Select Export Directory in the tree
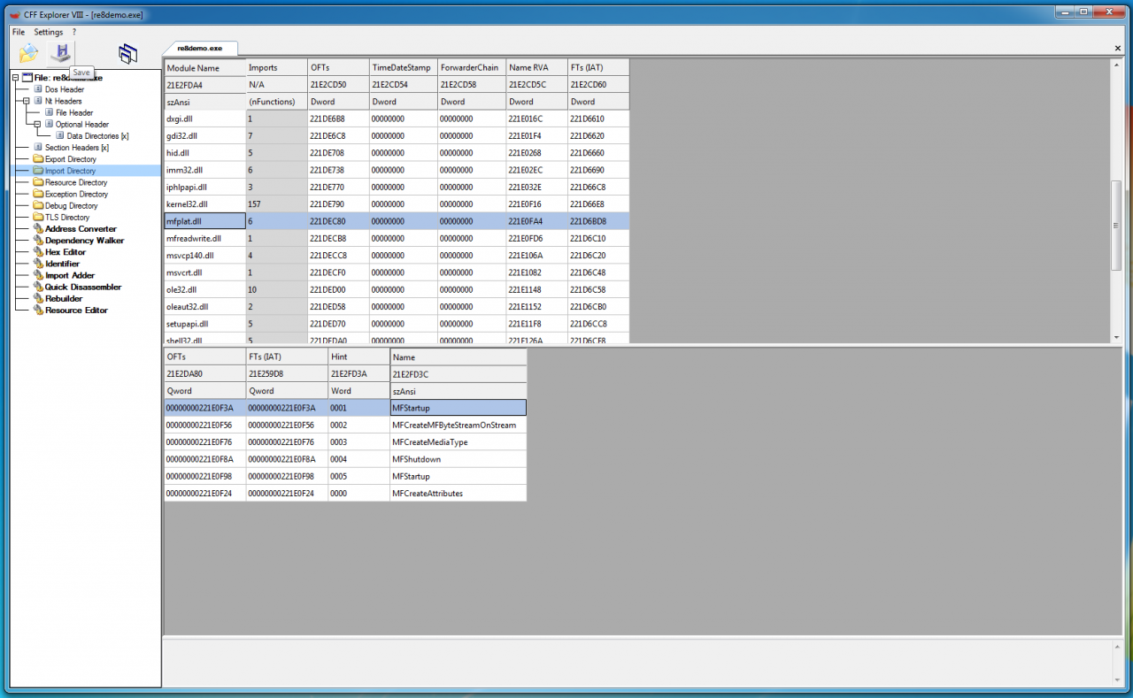The image size is (1133, 698). tap(70, 159)
